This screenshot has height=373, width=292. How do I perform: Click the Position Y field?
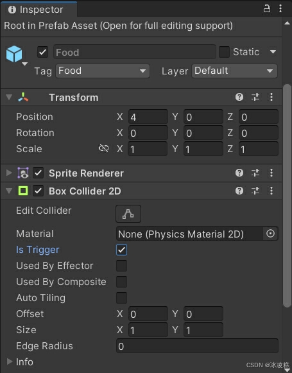[203, 117]
